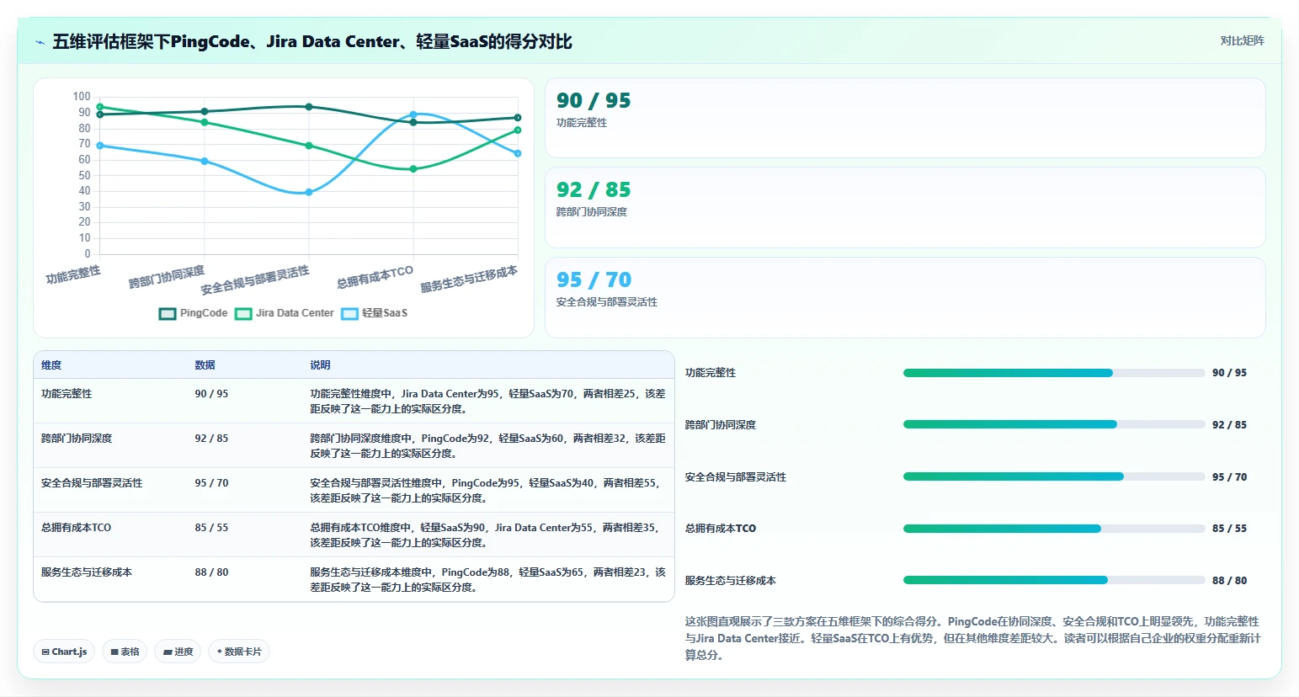This screenshot has height=697, width=1299.
Task: Click 轻量SaaS data point at 总拥有成本TCO
Action: 413,114
